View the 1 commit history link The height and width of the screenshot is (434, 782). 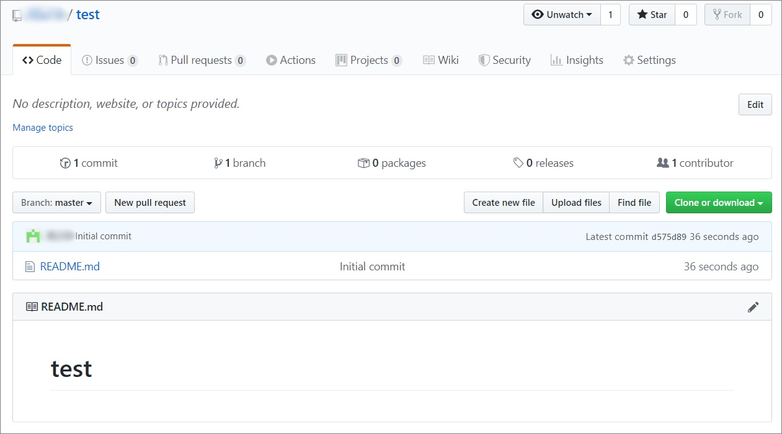point(89,163)
